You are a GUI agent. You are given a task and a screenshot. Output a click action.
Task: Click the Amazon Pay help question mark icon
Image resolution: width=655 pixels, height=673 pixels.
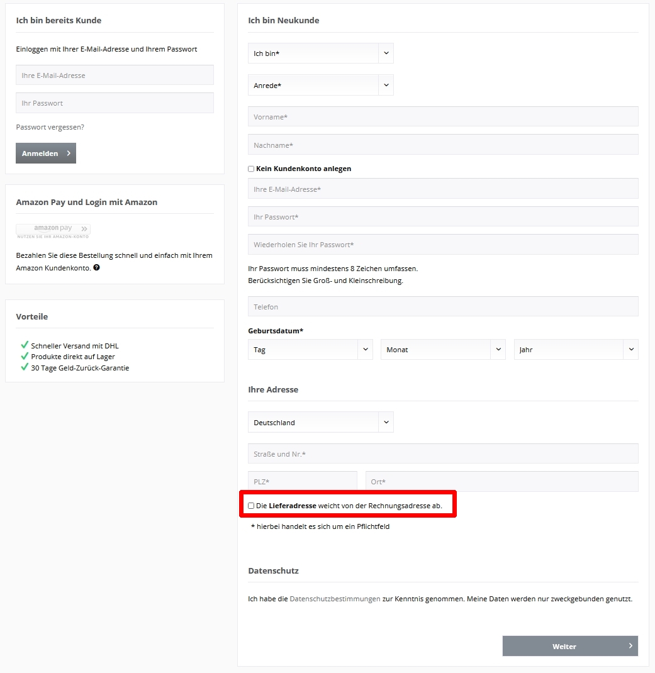click(96, 267)
